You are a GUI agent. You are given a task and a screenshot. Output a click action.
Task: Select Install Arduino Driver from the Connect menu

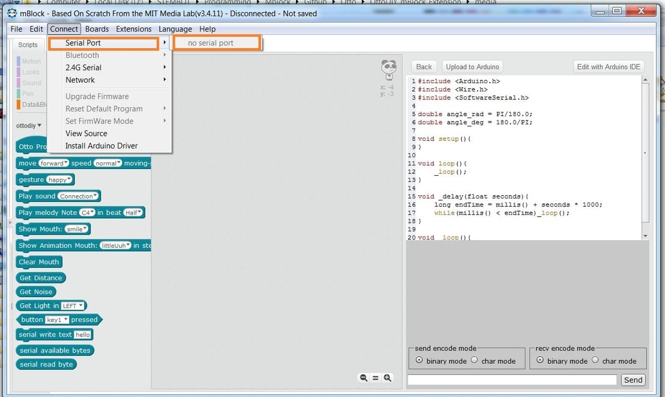pyautogui.click(x=103, y=145)
